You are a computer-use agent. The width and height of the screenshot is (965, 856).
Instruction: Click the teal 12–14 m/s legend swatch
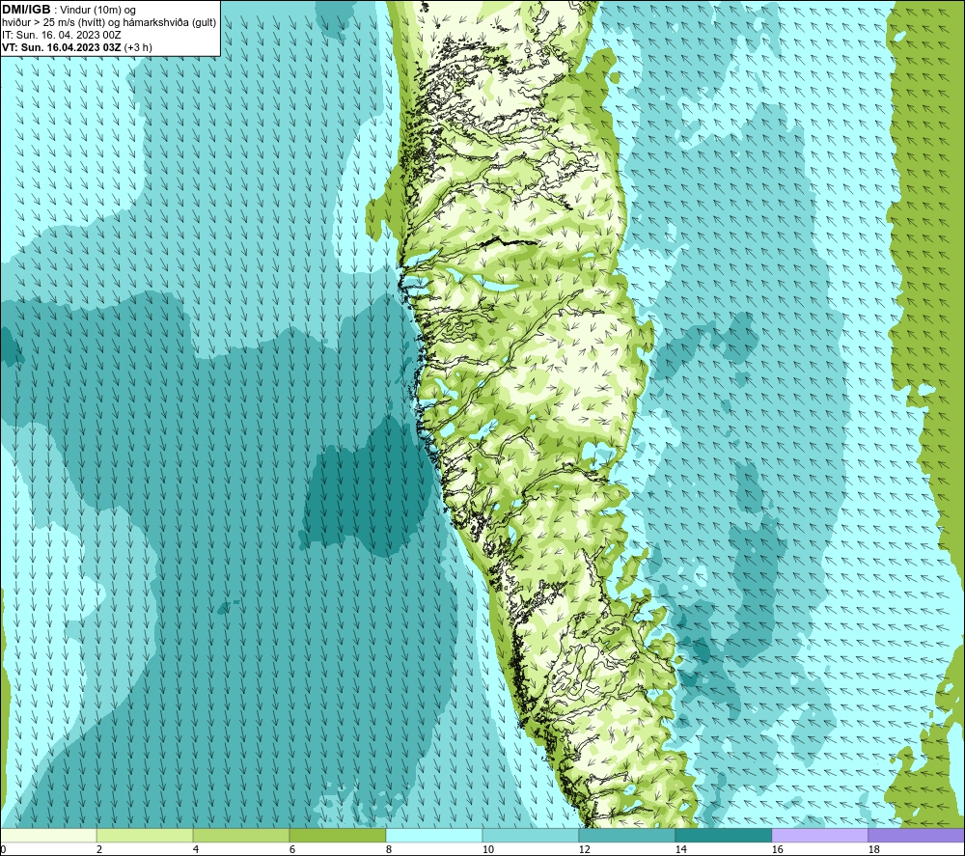click(x=626, y=835)
